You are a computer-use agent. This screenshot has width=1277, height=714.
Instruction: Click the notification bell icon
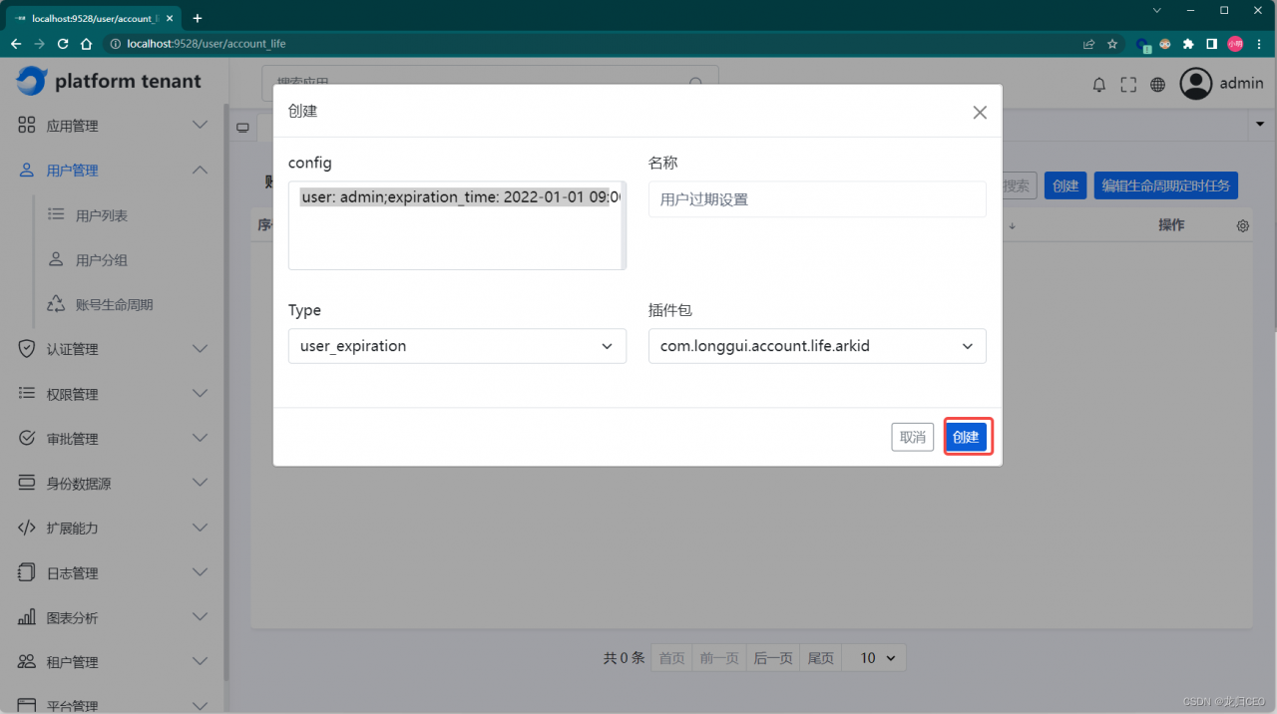tap(1098, 85)
